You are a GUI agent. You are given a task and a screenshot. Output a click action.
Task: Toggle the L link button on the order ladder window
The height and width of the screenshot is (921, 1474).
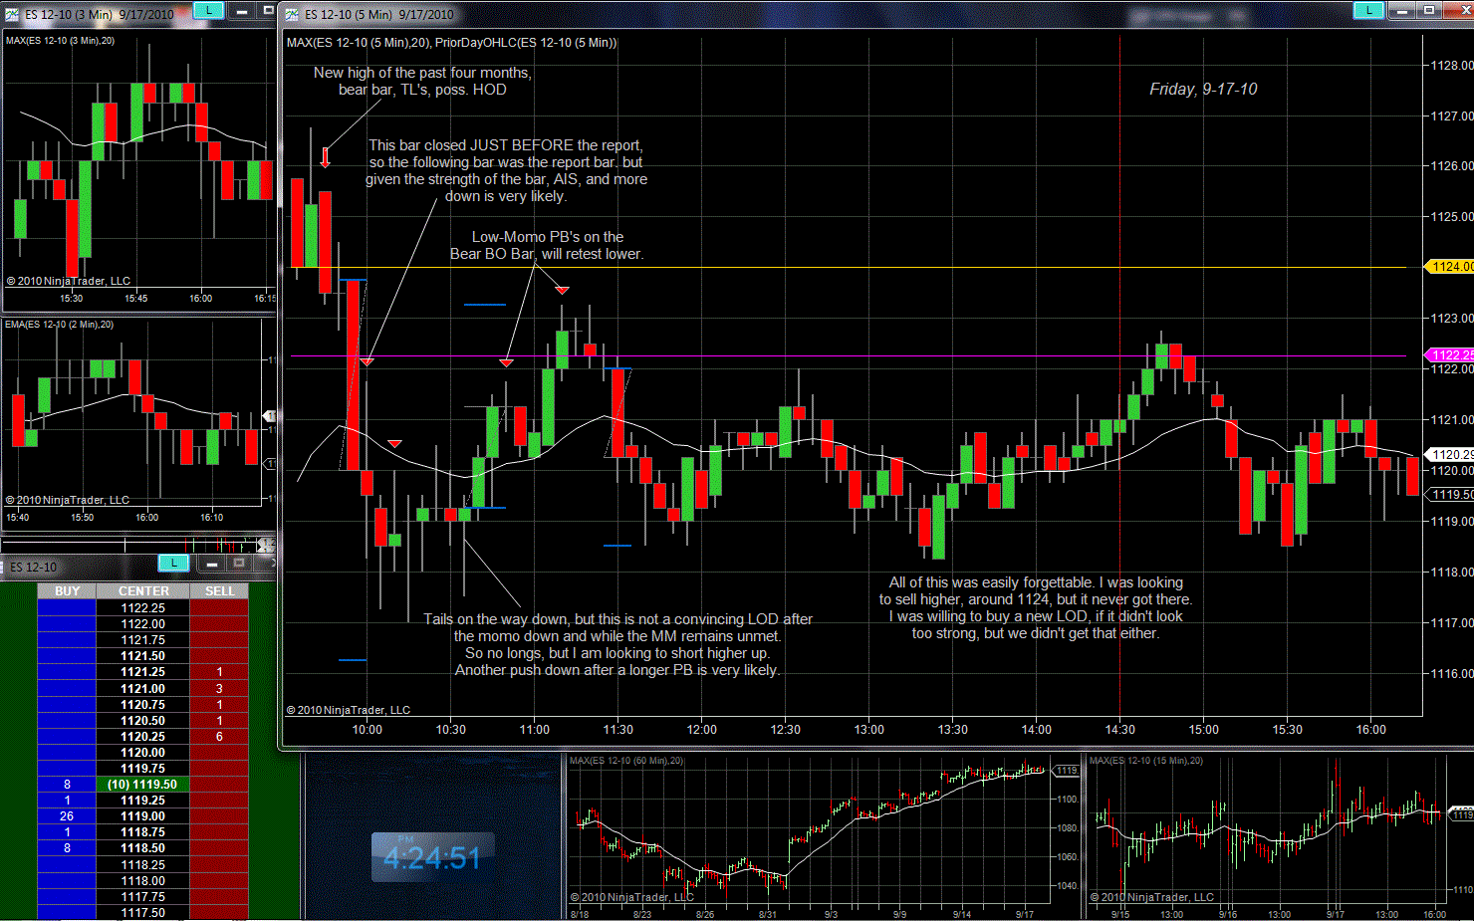[x=173, y=564]
